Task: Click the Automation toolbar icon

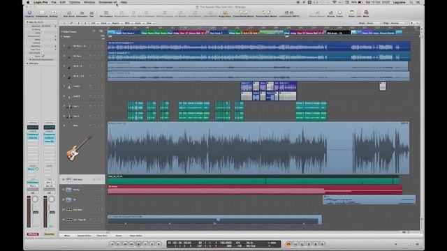Action: coord(82,14)
